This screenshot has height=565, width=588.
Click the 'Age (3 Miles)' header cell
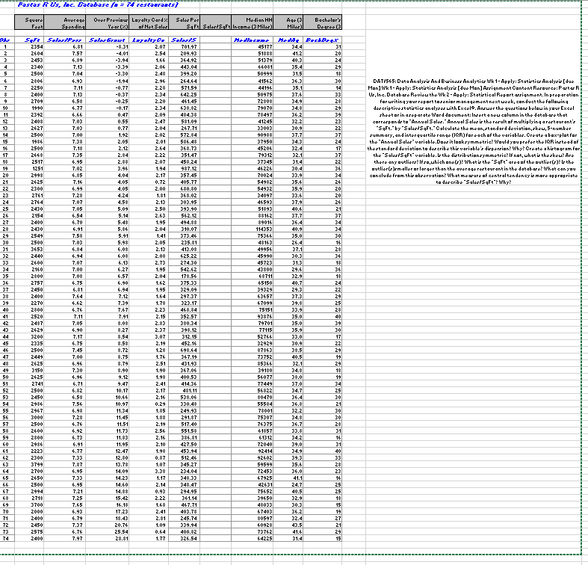288,22
